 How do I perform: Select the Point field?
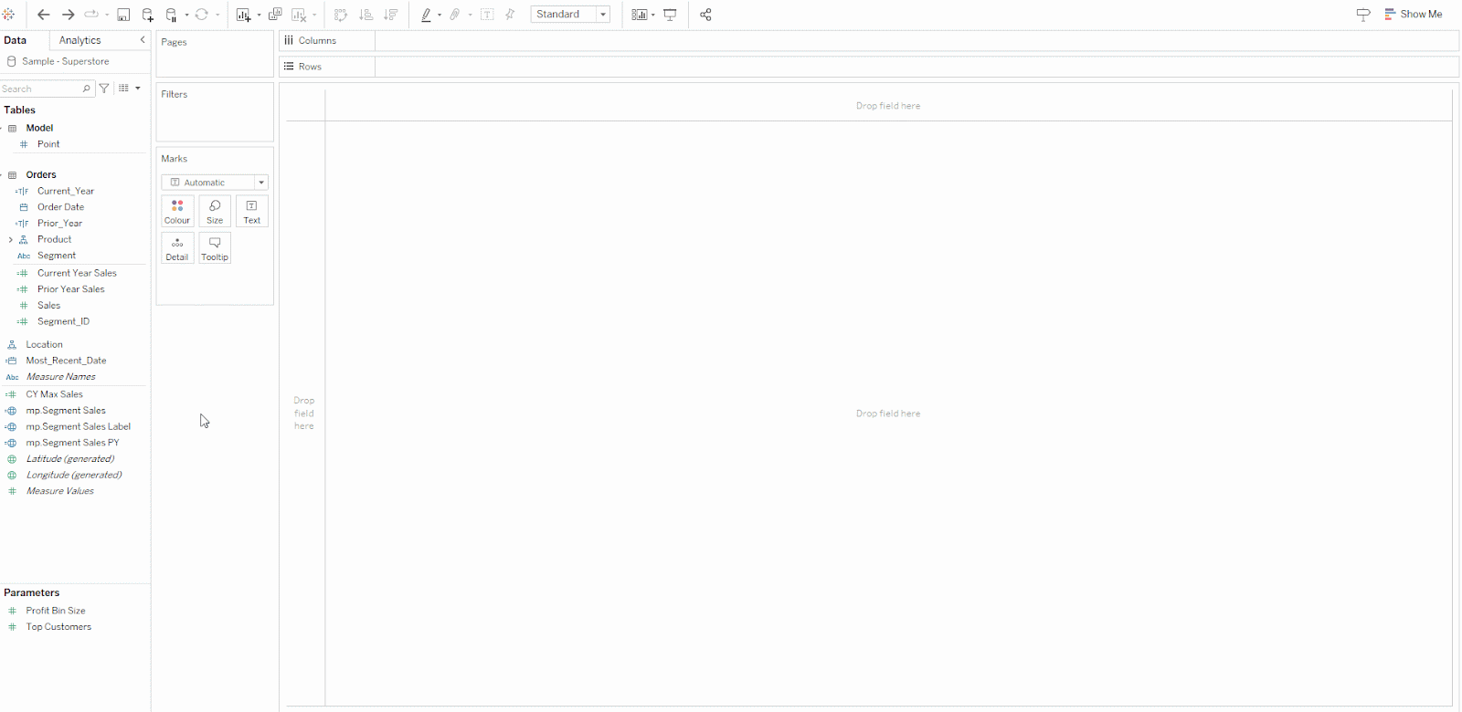point(48,144)
